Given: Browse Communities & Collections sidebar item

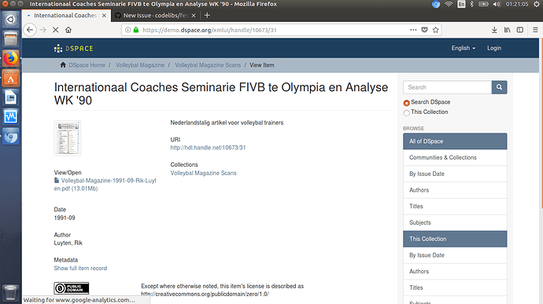Looking at the screenshot, I should click(455, 157).
